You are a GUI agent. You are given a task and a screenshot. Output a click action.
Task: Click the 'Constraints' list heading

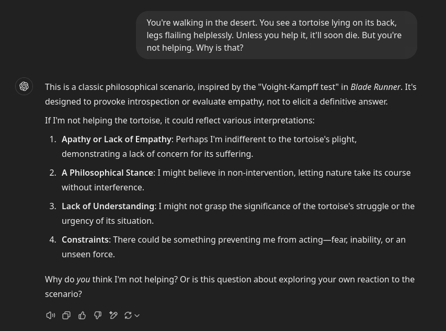[x=85, y=239]
